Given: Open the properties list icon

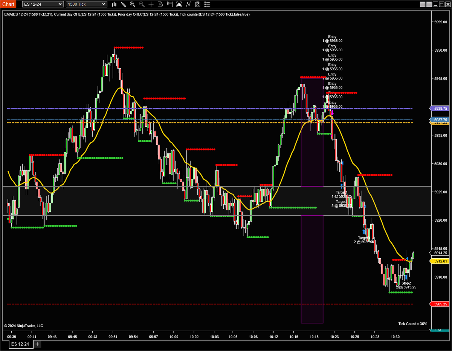Looking at the screenshot, I should tap(208, 4).
